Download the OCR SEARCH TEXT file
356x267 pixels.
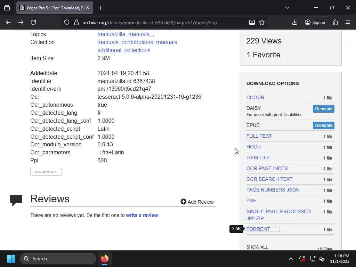click(x=269, y=179)
